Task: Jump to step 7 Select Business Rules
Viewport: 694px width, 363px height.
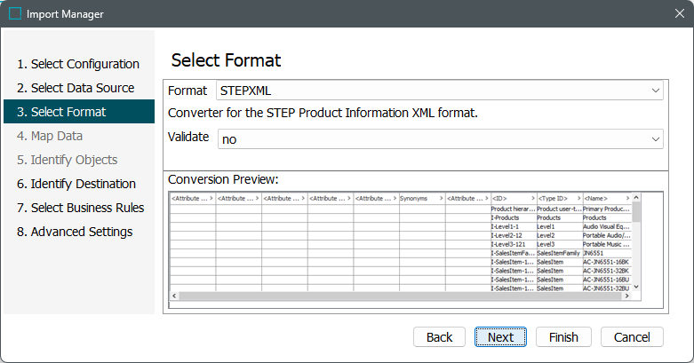Action: pyautogui.click(x=80, y=208)
